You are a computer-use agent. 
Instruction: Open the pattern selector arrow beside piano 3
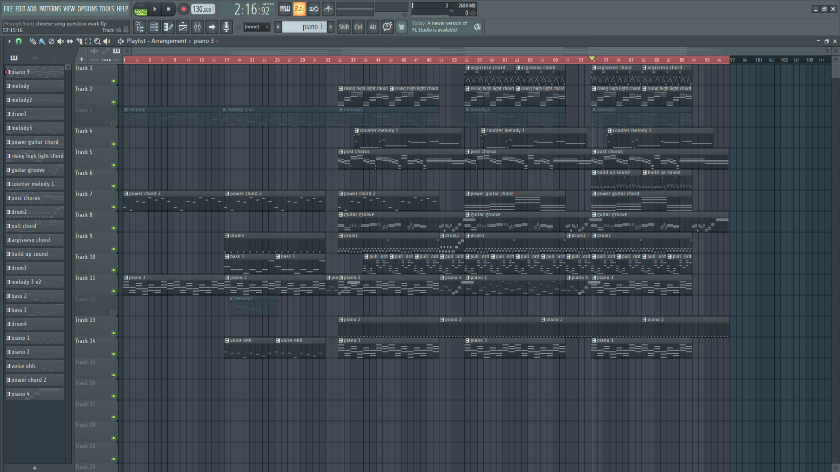278,27
